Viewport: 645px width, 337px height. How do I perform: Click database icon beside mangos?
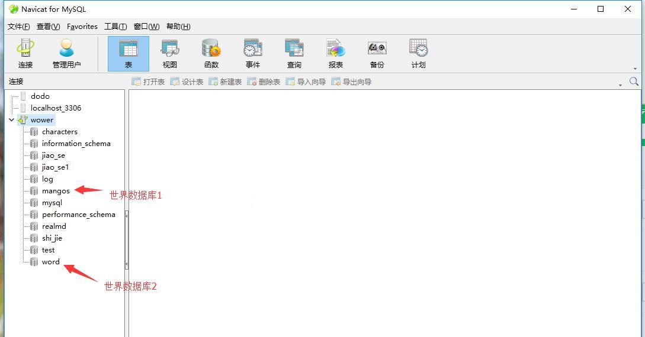(34, 192)
